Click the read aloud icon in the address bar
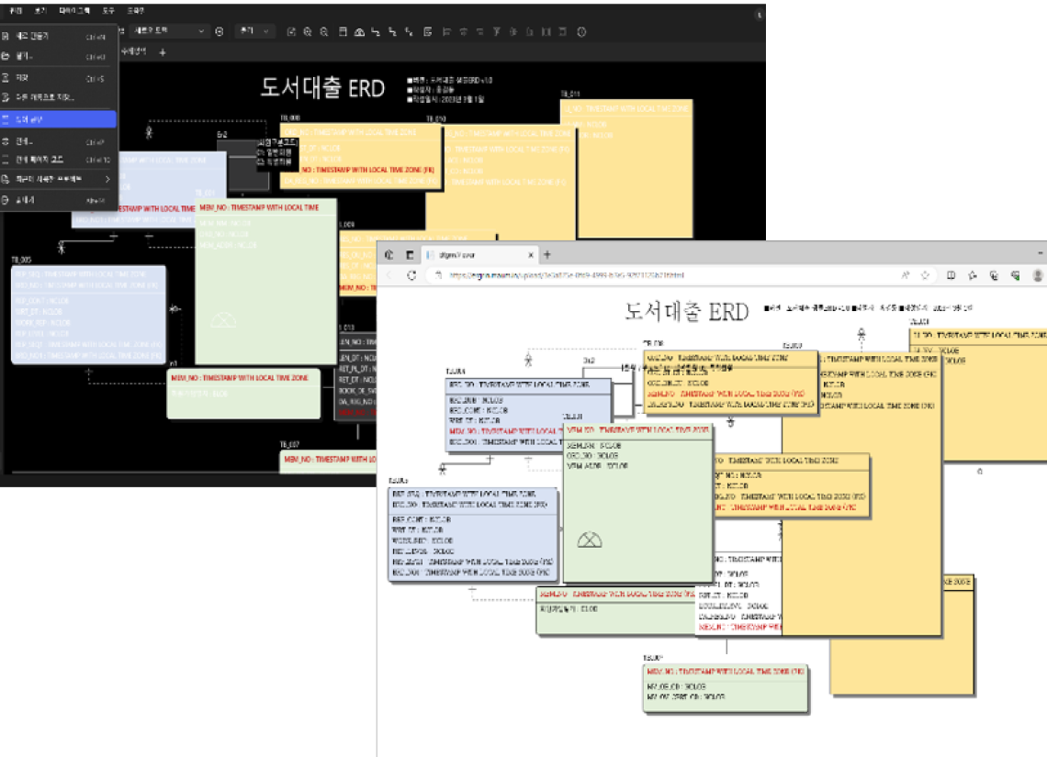This screenshot has width=1047, height=757. tap(906, 274)
